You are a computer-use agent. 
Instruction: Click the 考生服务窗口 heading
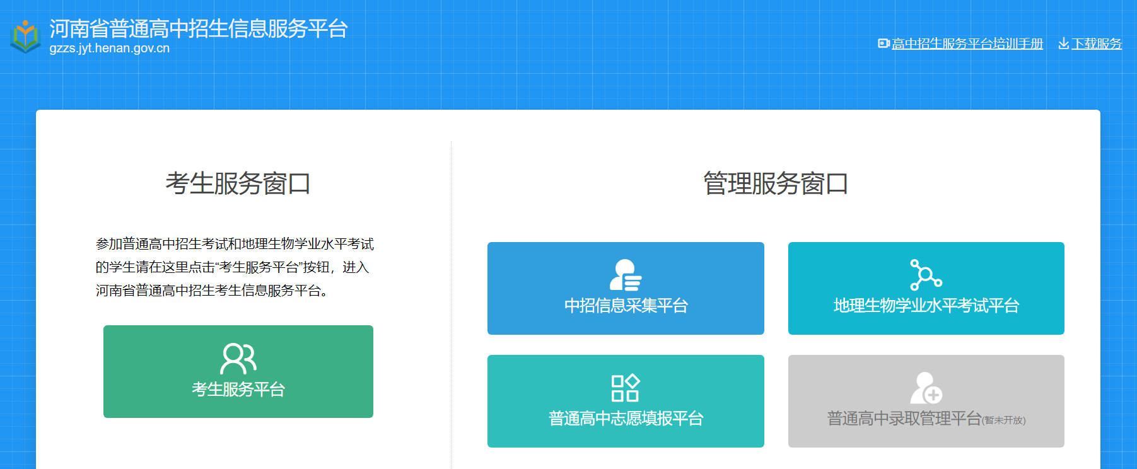point(238,183)
